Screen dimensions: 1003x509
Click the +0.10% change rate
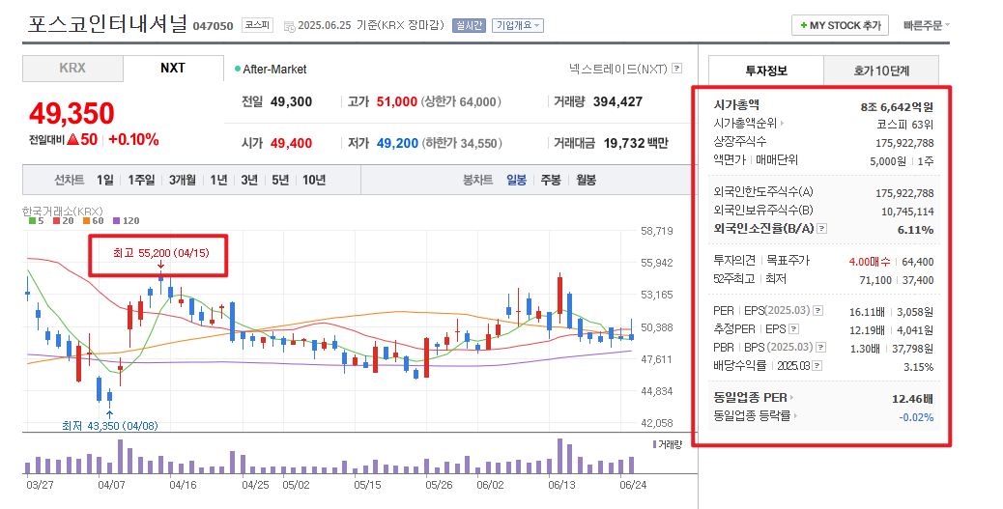pyautogui.click(x=133, y=139)
